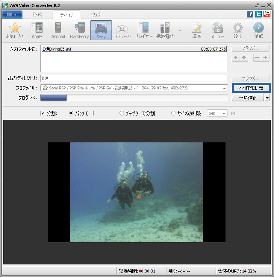274x277 pixels.
Task: Select the Apple device category
Action: click(x=37, y=30)
